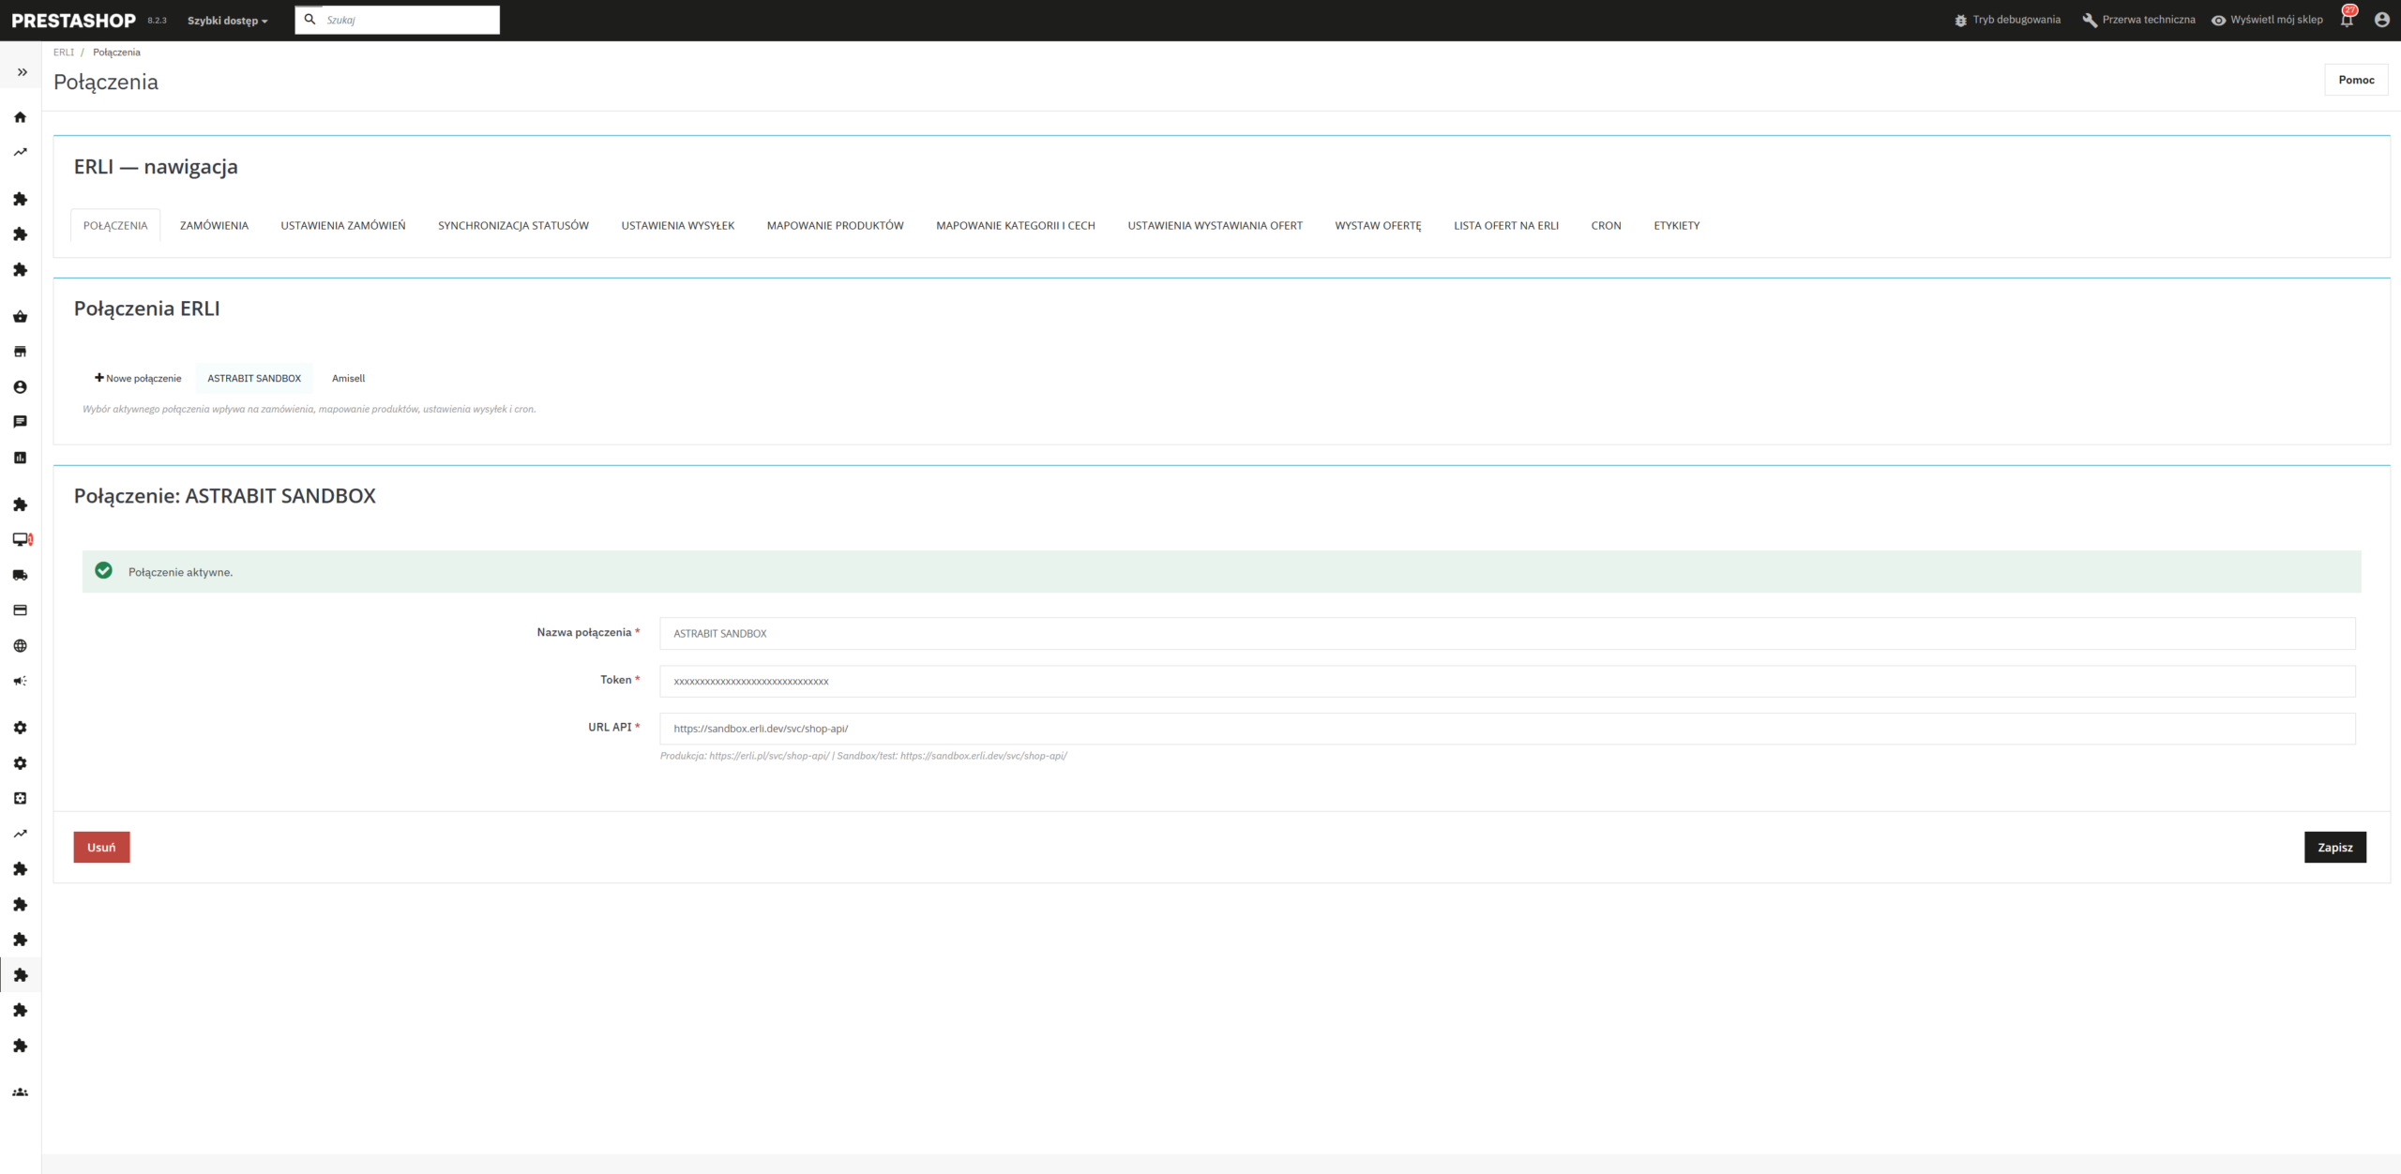This screenshot has height=1174, width=2401.
Task: Click the green checkmark in active alert
Action: [104, 570]
